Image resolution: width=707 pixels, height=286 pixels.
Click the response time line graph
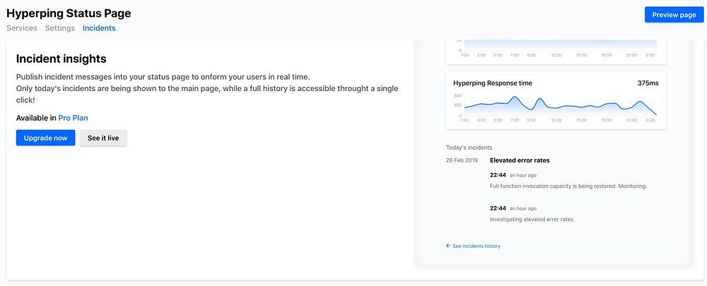pyautogui.click(x=559, y=105)
